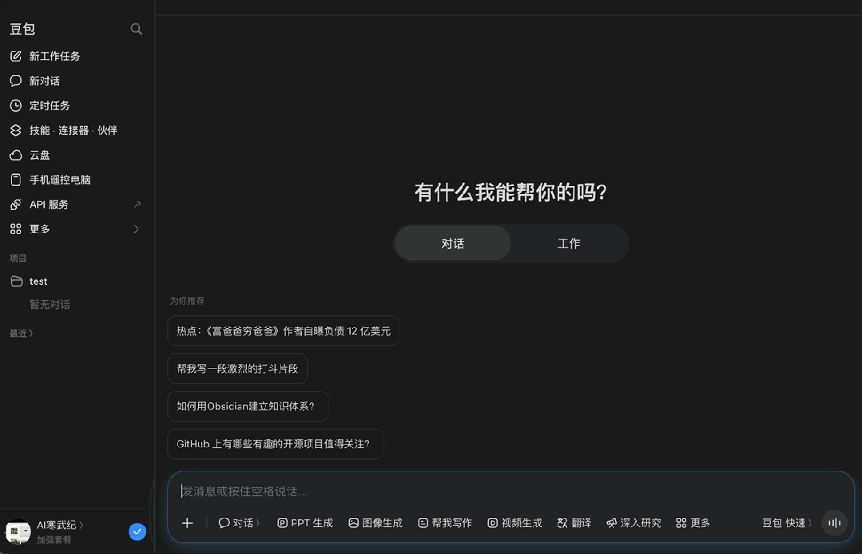Open 技能 · 连接器 · 伙伴 section
Viewport: 862px width, 554px height.
point(64,130)
